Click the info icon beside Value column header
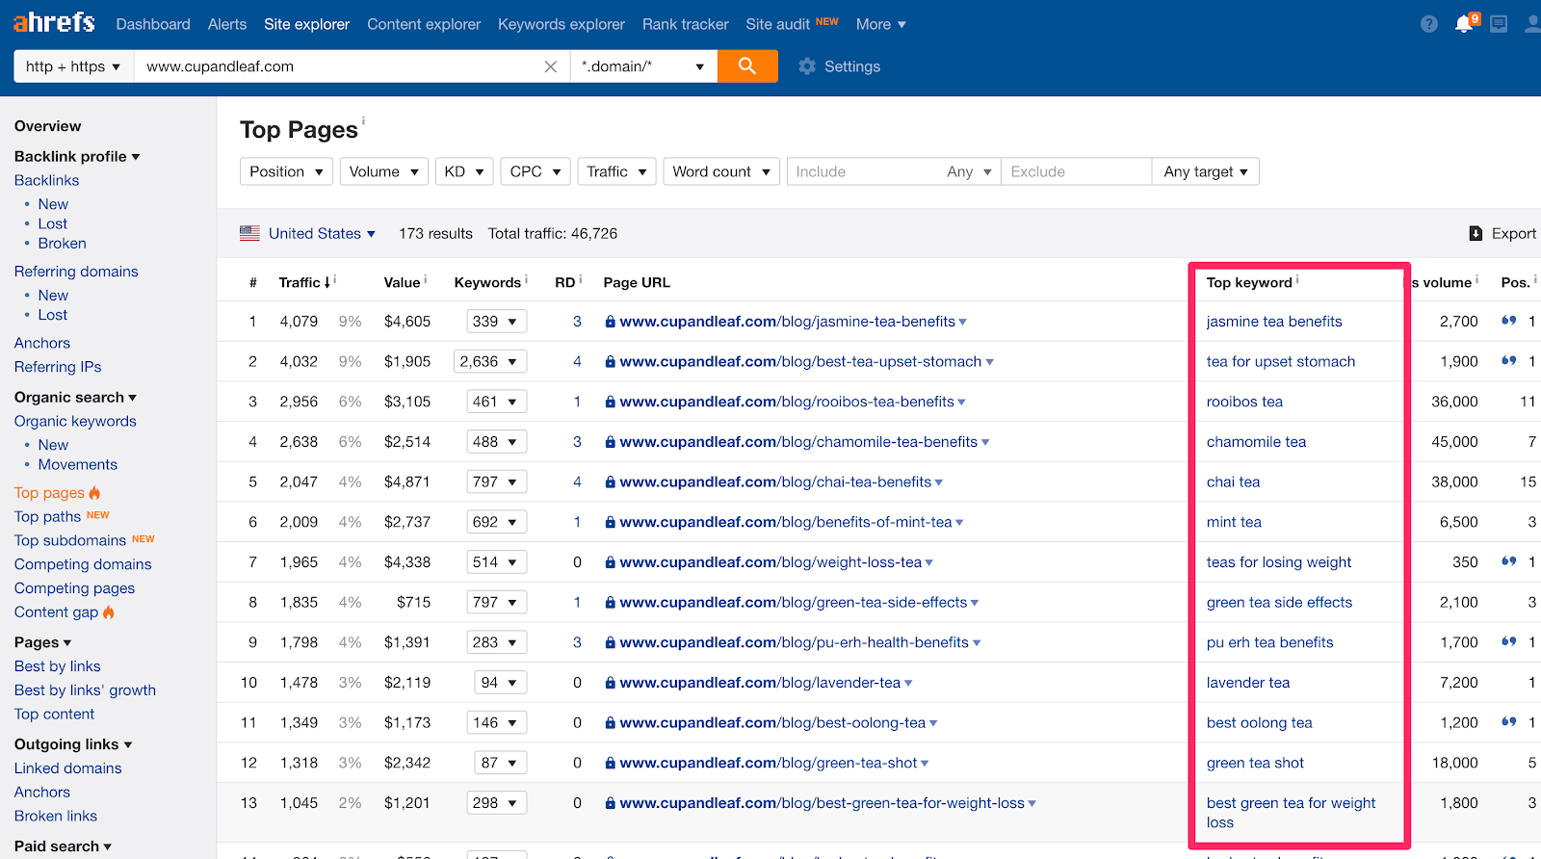 pos(426,279)
